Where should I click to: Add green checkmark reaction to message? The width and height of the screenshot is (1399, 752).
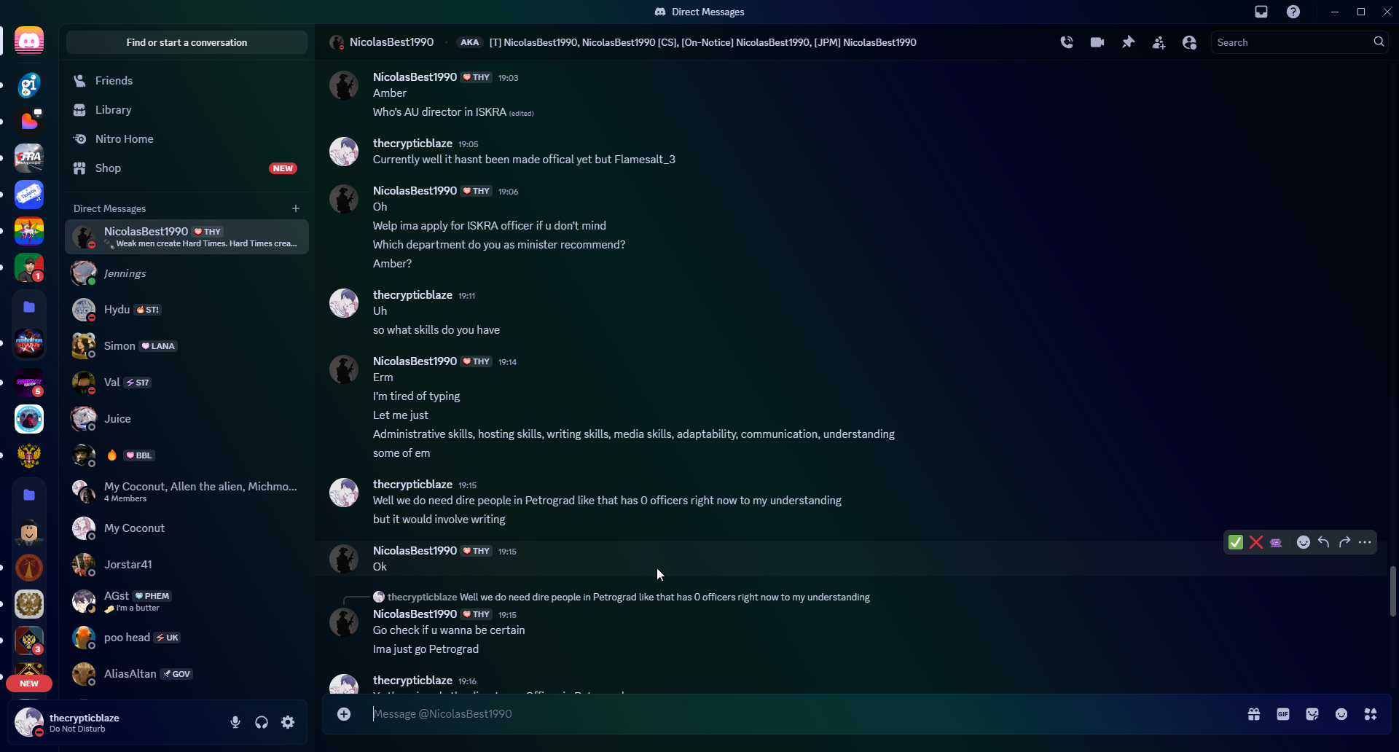1236,542
